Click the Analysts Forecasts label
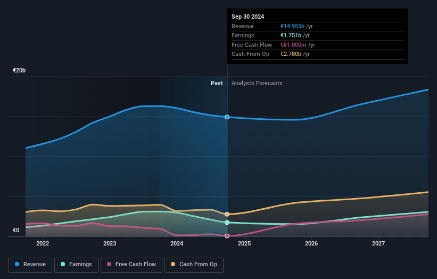 pyautogui.click(x=257, y=83)
